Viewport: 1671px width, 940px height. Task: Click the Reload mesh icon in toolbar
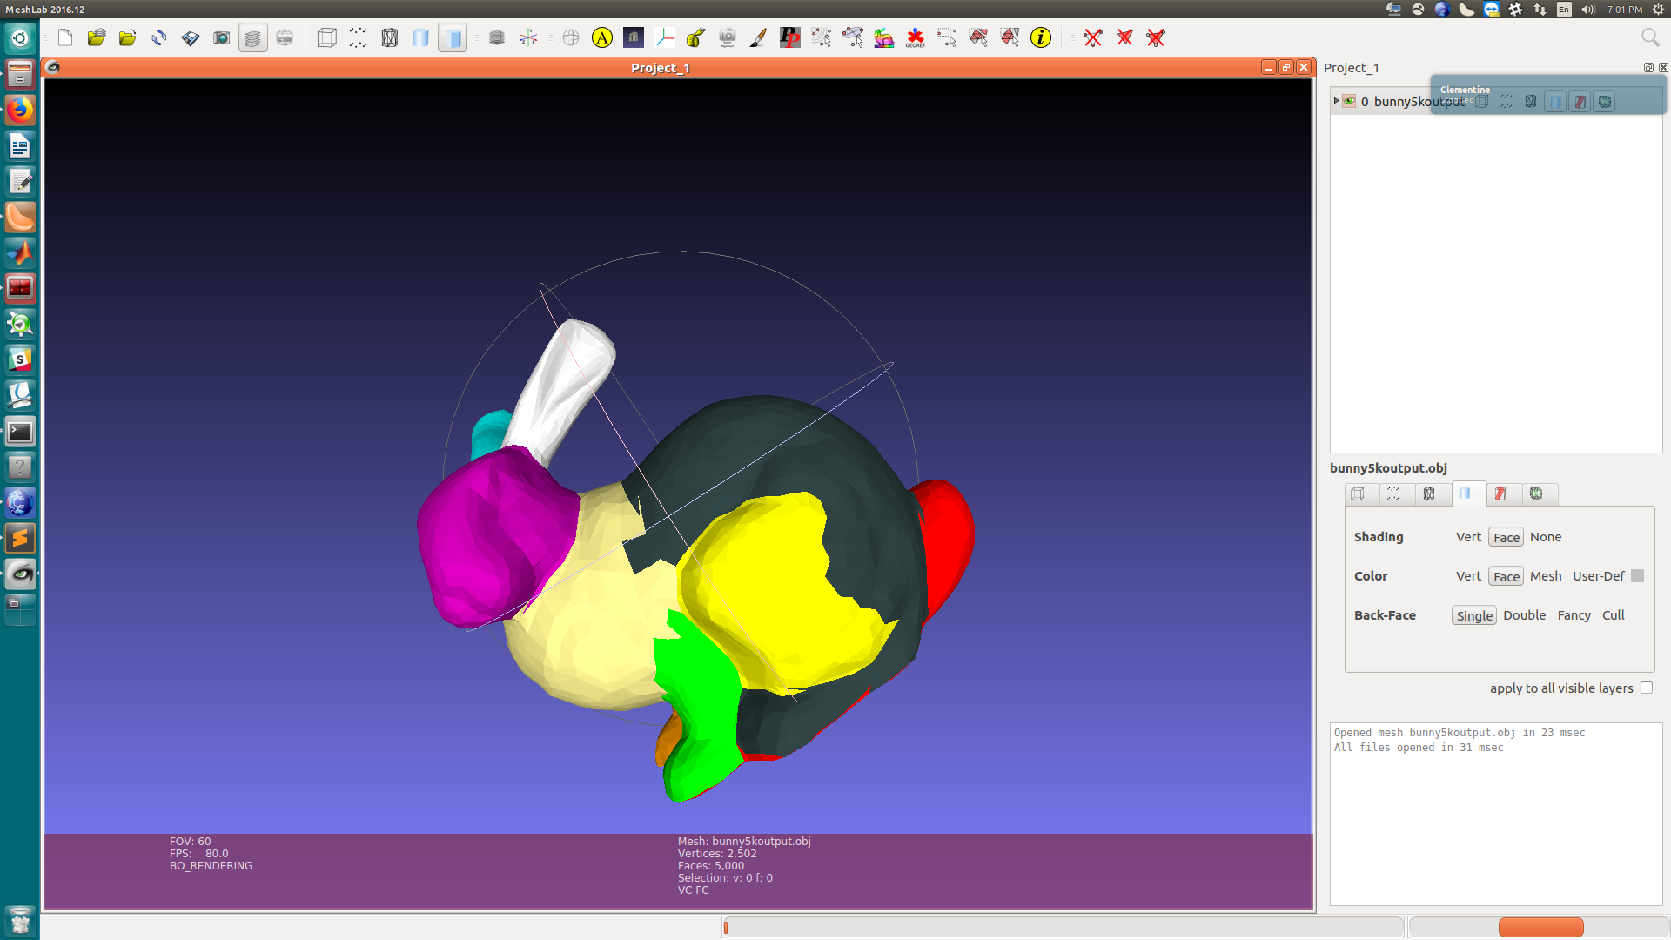tap(159, 37)
